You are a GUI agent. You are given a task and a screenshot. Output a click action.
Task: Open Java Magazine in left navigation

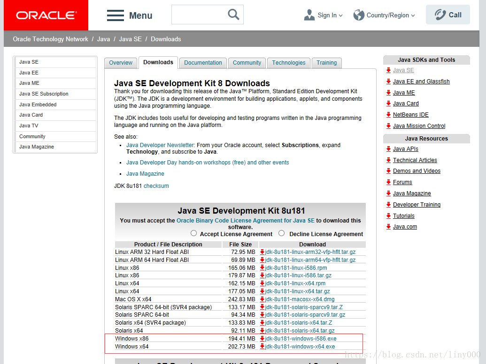[55, 147]
